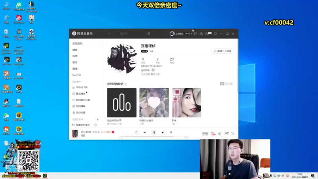Open the following count showing 2

coord(157,60)
